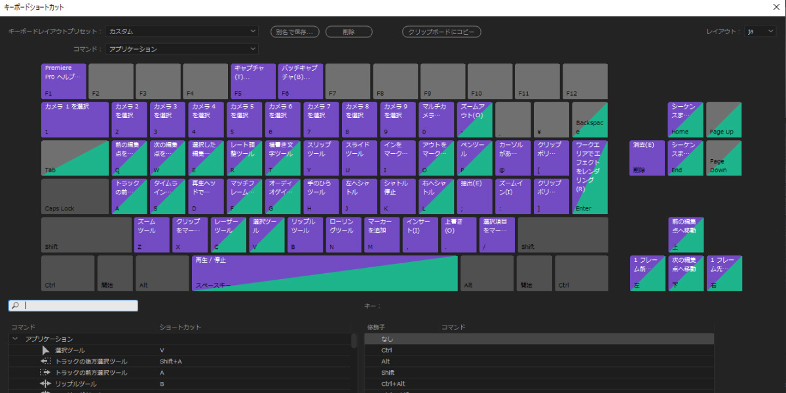Select the T 横書き文字ツール key
Screen dimensions: 786x393
pos(284,157)
